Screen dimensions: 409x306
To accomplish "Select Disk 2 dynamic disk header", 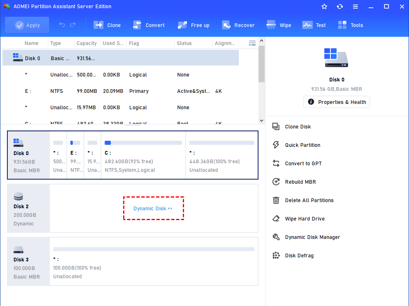I will point(29,209).
